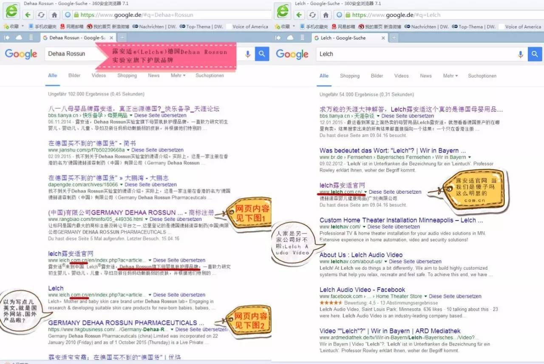Select the Videos tab in the Dehaa Rossun results
The image size is (544, 364).
[99, 76]
